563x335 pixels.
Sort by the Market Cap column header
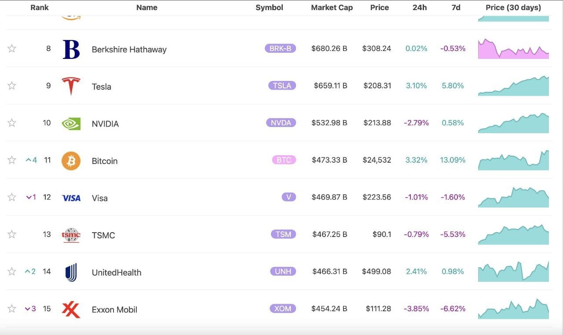[332, 7]
